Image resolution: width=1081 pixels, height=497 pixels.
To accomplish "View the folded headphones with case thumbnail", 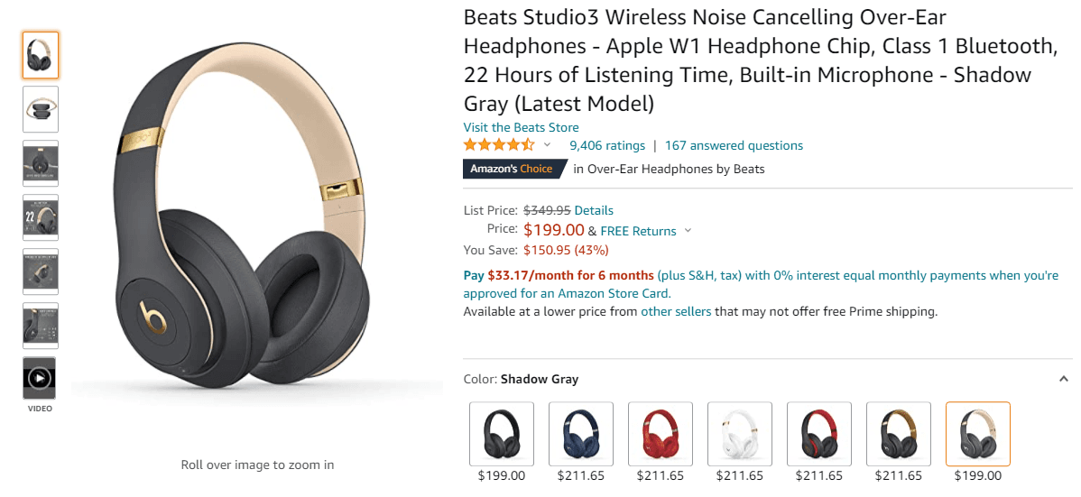I will pos(41,109).
